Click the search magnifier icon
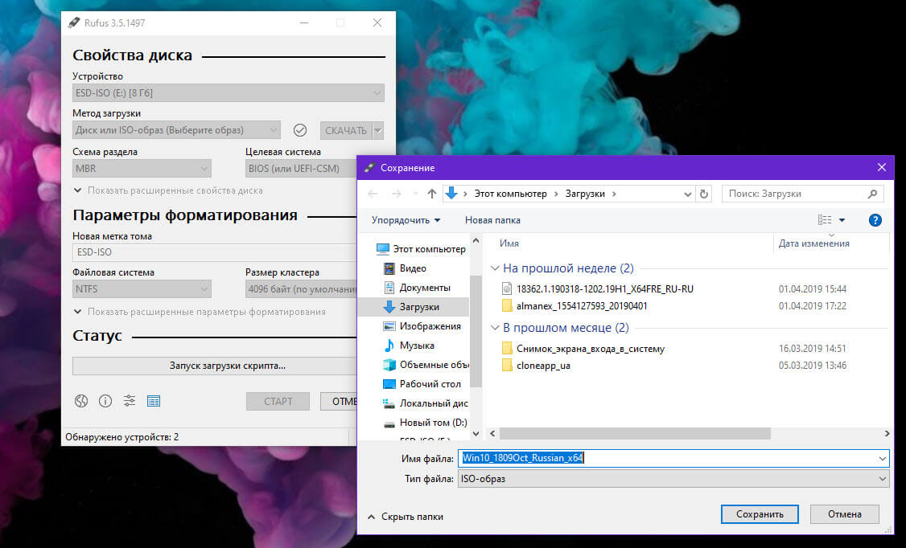The height and width of the screenshot is (548, 906). pos(872,194)
